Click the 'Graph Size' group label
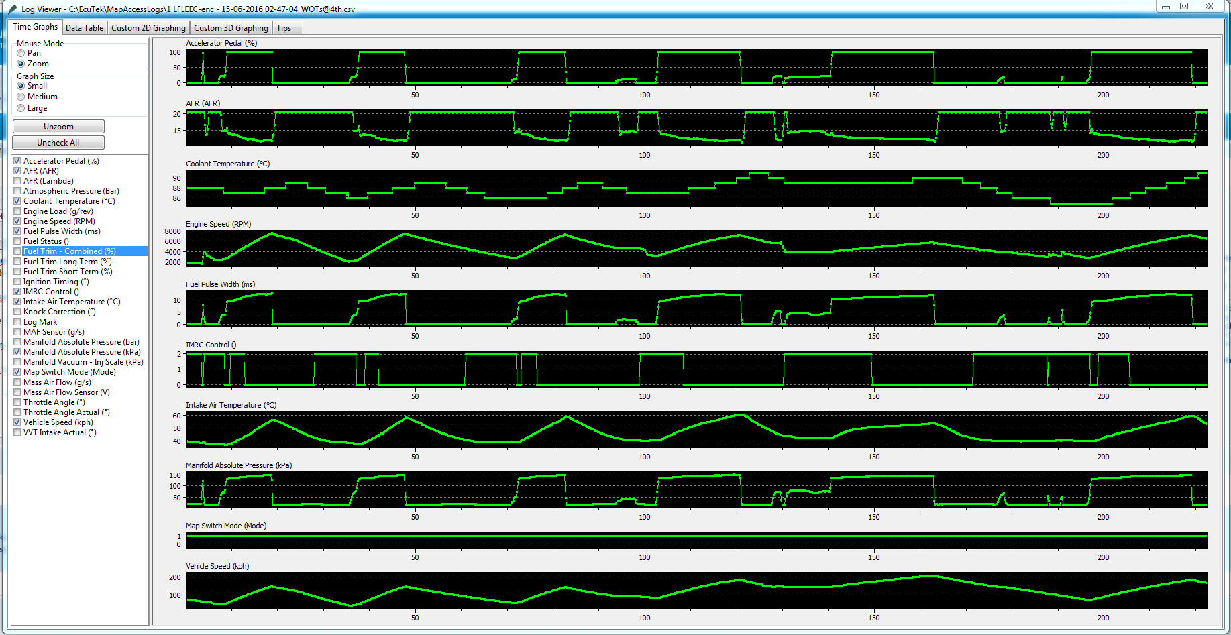The width and height of the screenshot is (1231, 635). [x=35, y=76]
